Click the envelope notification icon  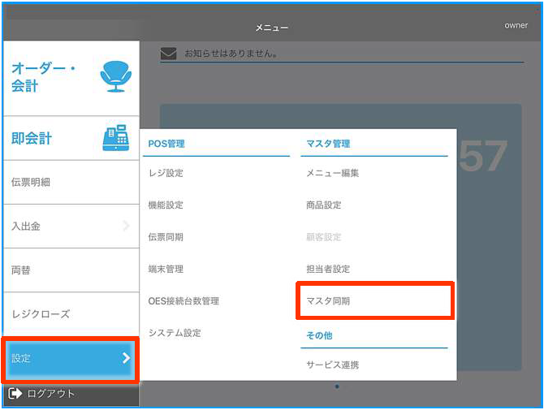(x=168, y=54)
